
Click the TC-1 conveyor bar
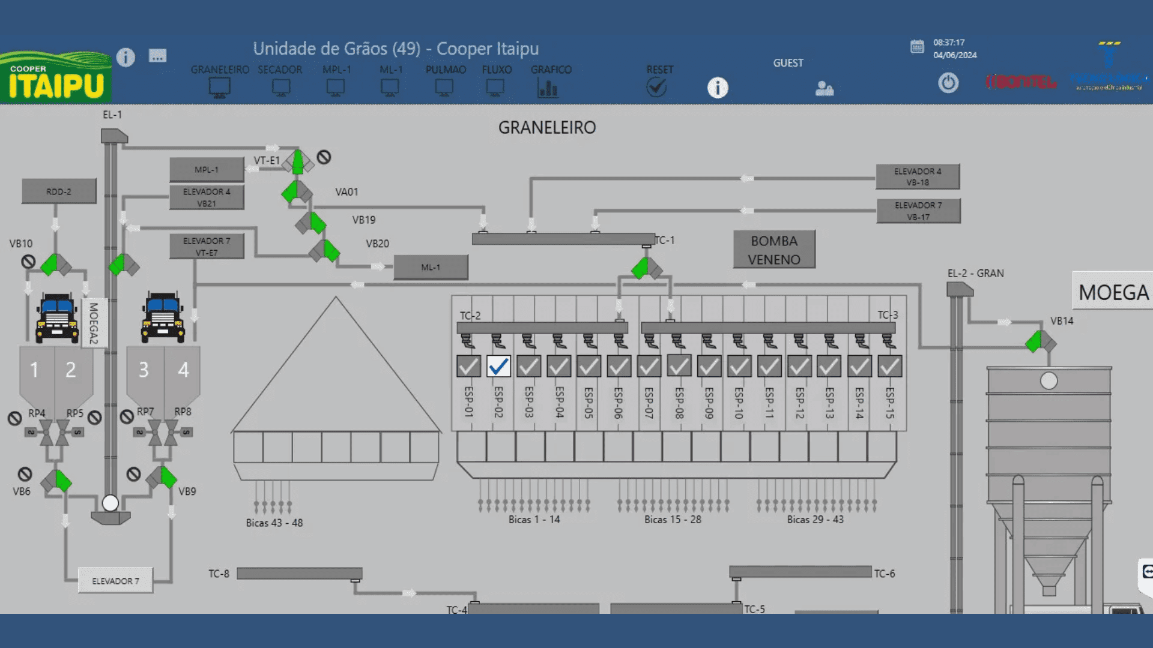tap(563, 239)
